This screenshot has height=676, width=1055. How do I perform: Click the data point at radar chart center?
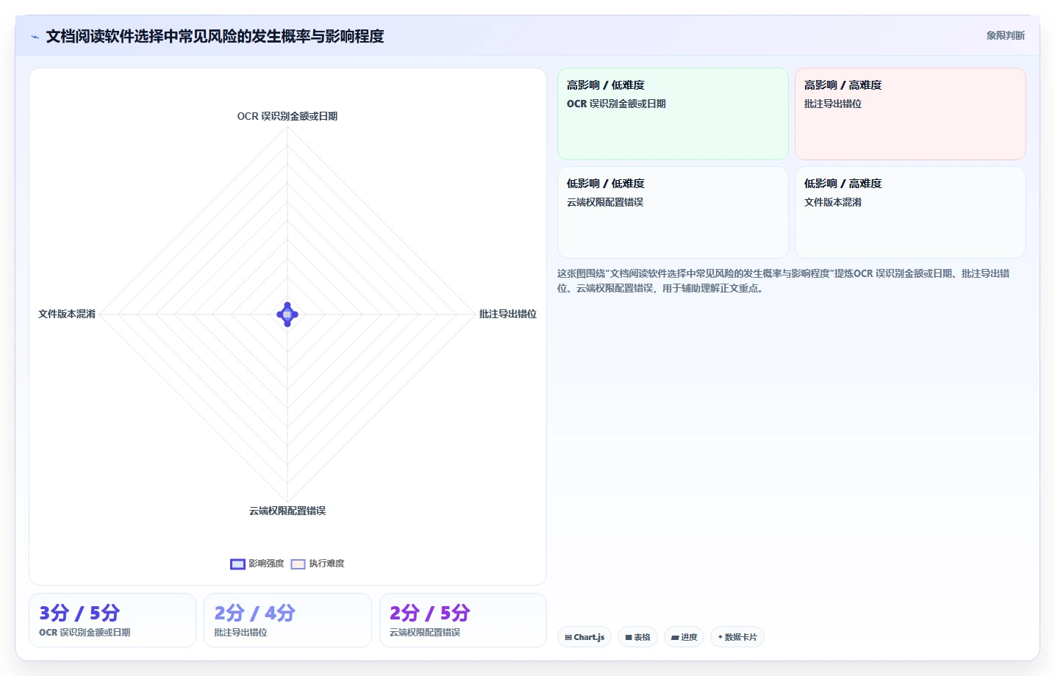click(287, 314)
